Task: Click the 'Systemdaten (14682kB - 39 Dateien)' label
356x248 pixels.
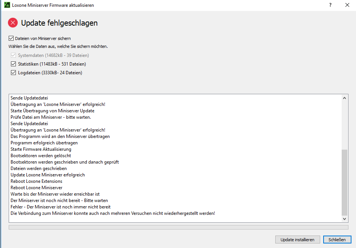Action: pyautogui.click(x=54, y=55)
